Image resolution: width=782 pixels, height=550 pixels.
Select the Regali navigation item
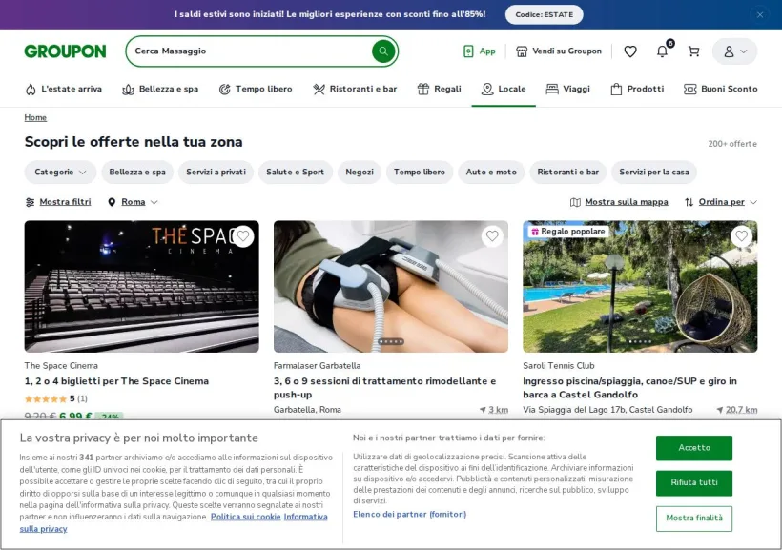pyautogui.click(x=439, y=89)
